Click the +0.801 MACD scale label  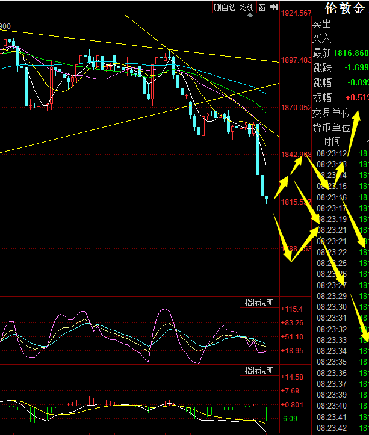pos(292,405)
